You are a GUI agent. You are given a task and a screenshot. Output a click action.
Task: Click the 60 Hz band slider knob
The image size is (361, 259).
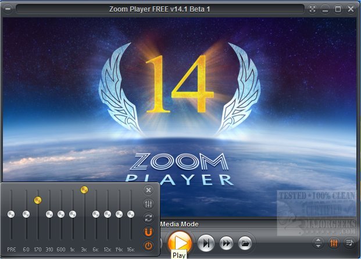26,214
